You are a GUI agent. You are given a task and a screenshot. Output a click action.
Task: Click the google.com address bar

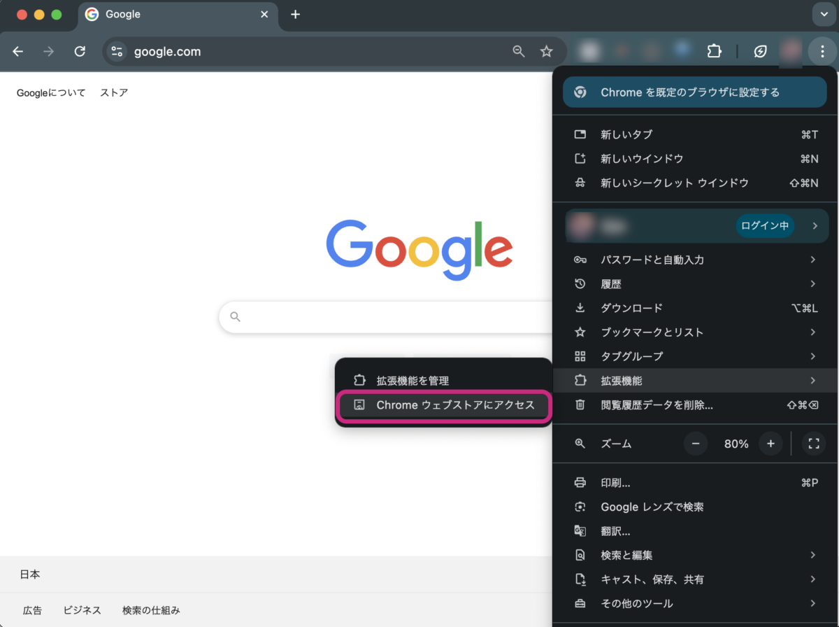point(334,51)
